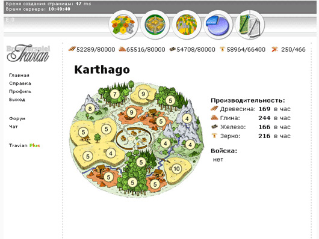Go to Главная page
Viewport: 319px width, 239px height.
[19, 75]
